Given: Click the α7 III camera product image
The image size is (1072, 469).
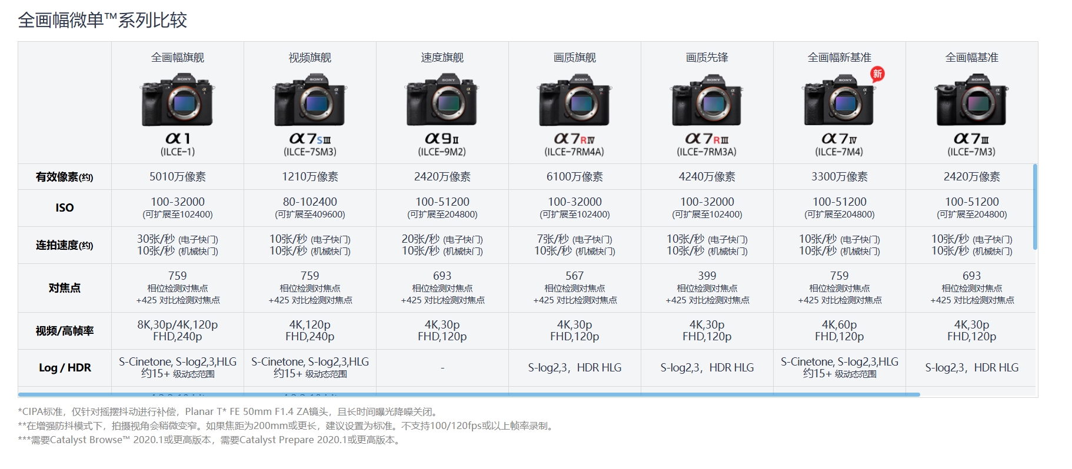Looking at the screenshot, I should (x=971, y=100).
